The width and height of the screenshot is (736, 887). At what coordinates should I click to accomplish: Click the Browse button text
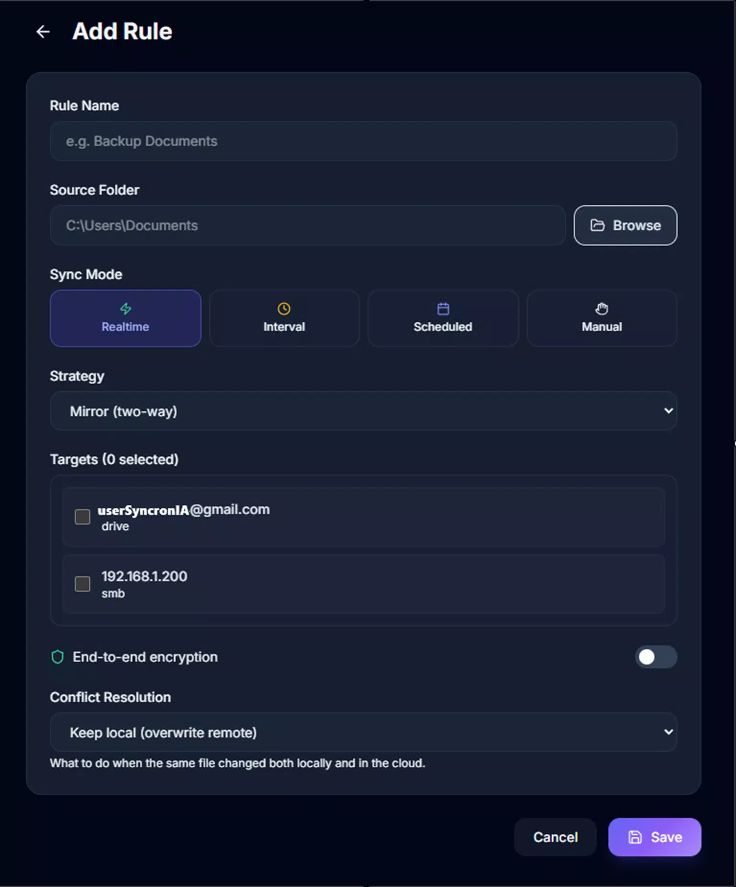[637, 225]
